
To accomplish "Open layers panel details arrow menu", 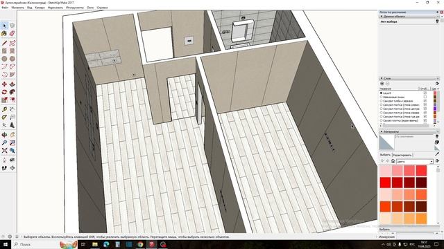I will [437, 83].
